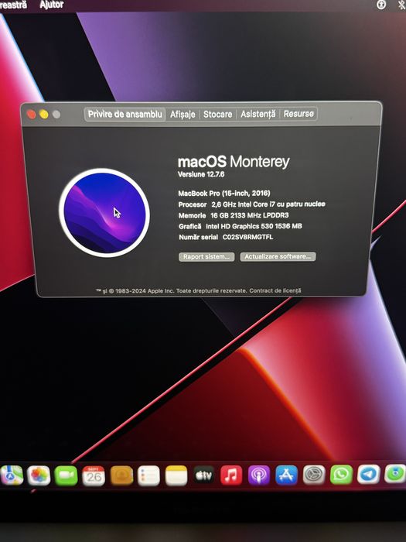Open the Fereastră menu in menu bar
The image size is (406, 542).
coord(13,5)
